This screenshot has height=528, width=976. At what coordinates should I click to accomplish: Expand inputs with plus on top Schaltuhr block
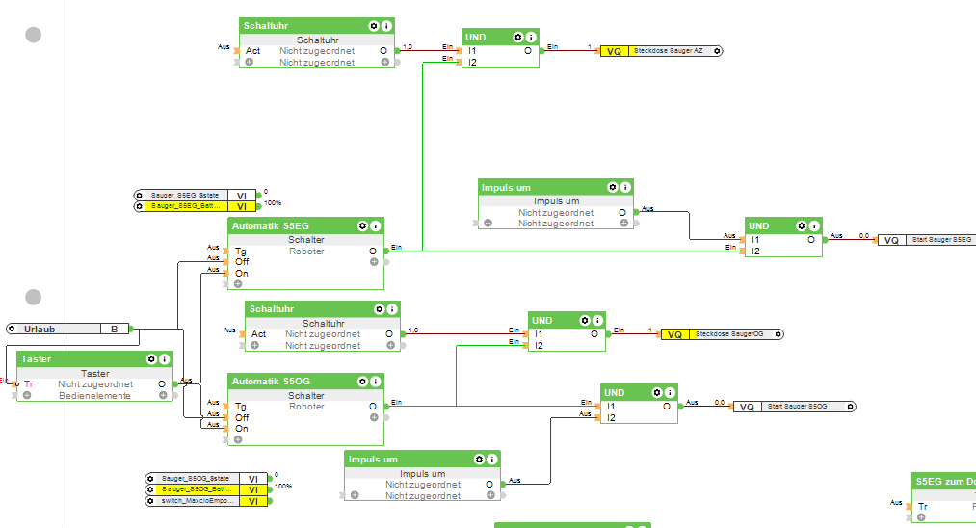(249, 63)
